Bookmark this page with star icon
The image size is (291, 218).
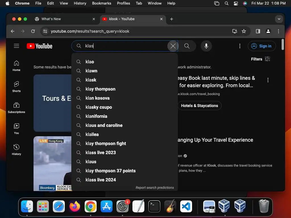(244, 31)
